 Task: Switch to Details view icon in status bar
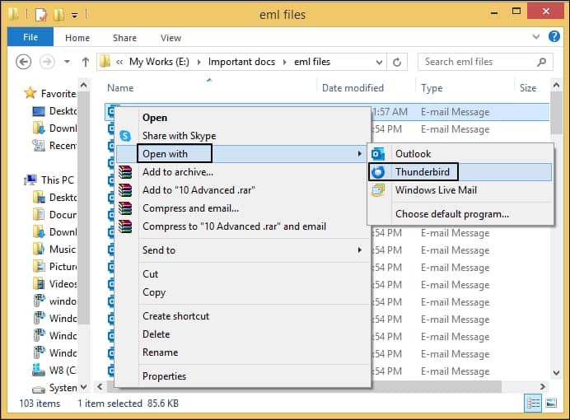pyautogui.click(x=533, y=403)
